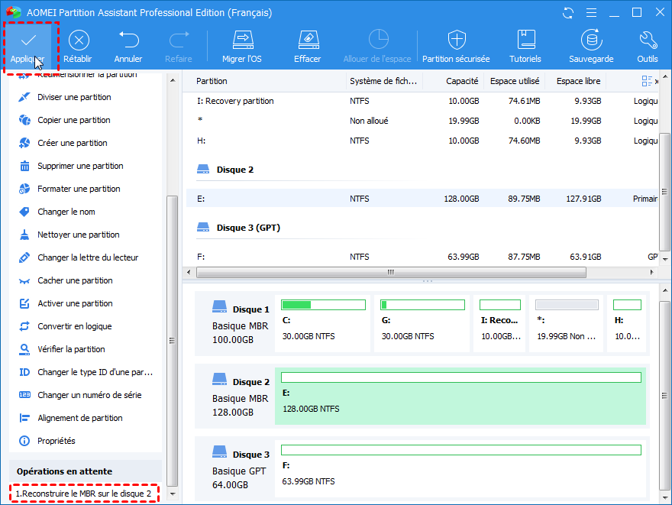Undo with the Annuler arrow
Viewport: 672px width, 505px height.
(x=128, y=46)
